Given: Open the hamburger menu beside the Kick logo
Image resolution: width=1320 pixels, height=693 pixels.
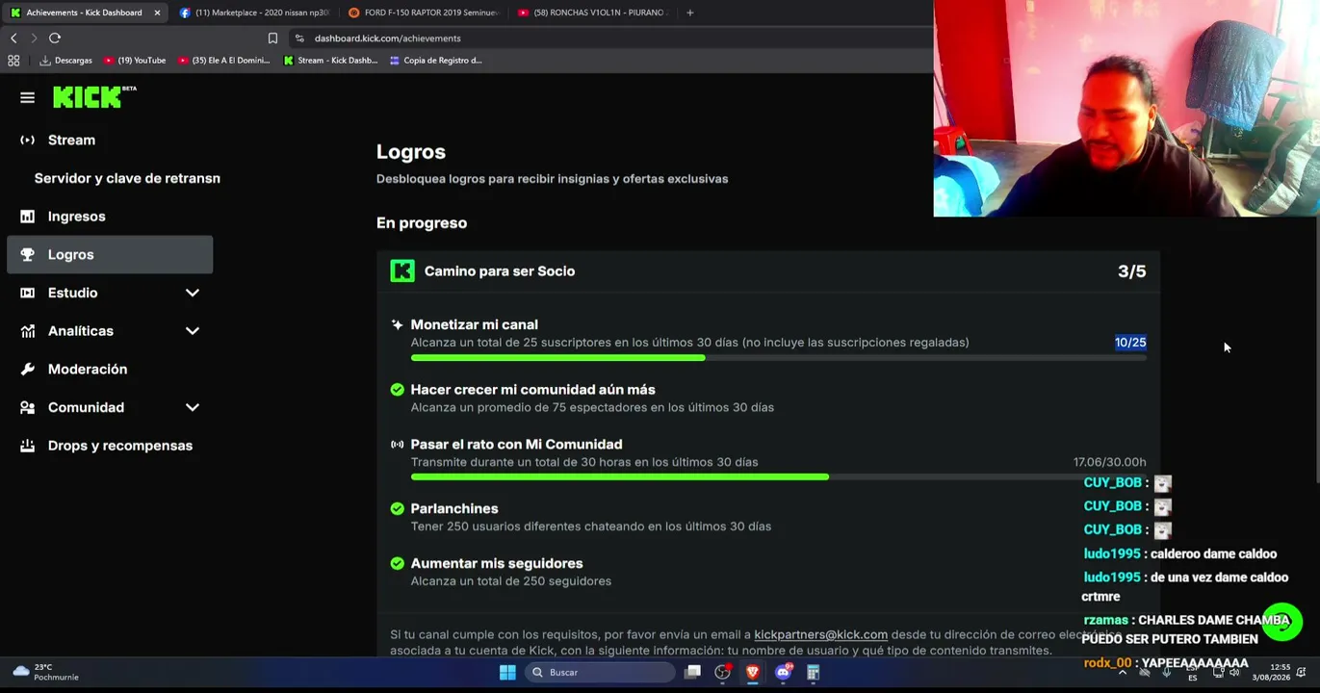Looking at the screenshot, I should [27, 97].
